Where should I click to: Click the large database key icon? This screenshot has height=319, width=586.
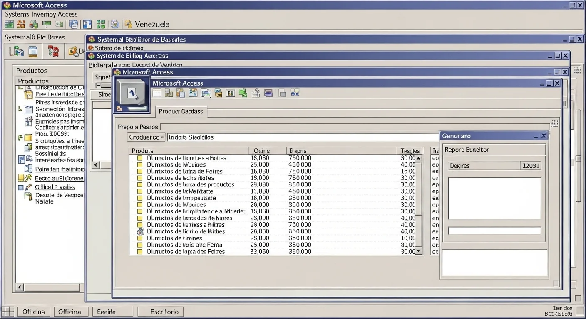(132, 94)
